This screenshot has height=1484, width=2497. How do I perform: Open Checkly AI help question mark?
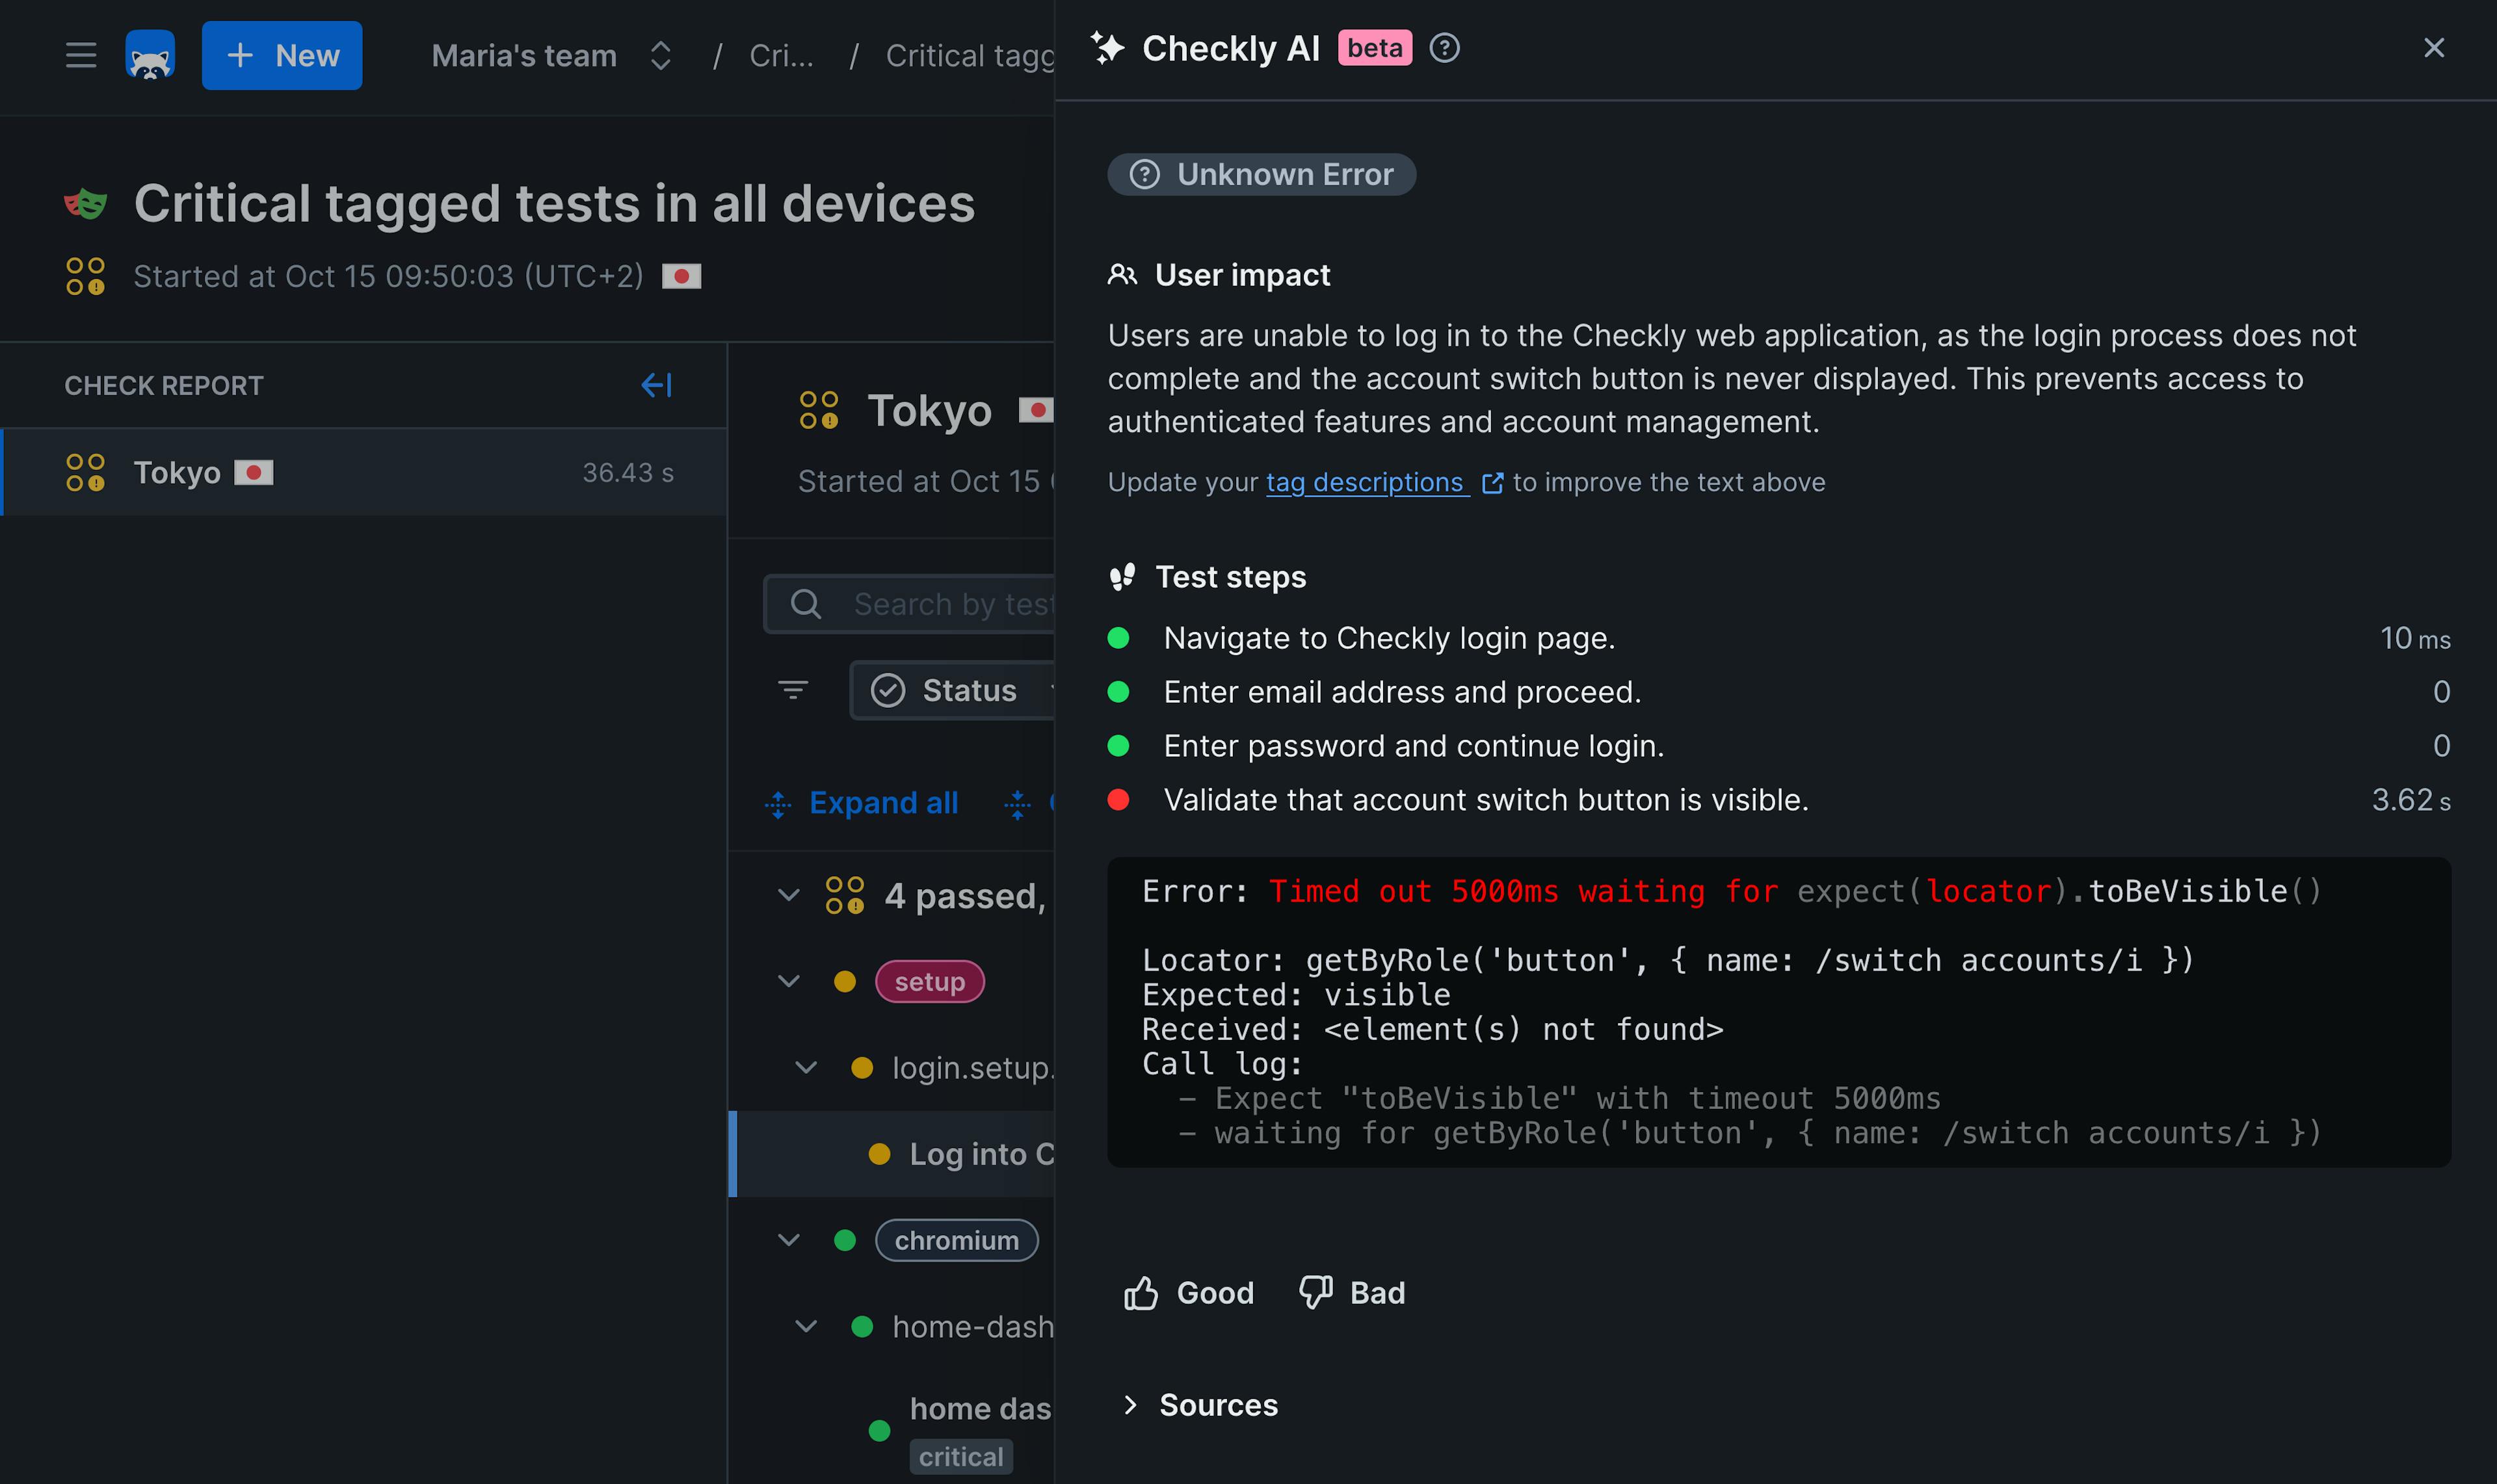[x=1446, y=48]
